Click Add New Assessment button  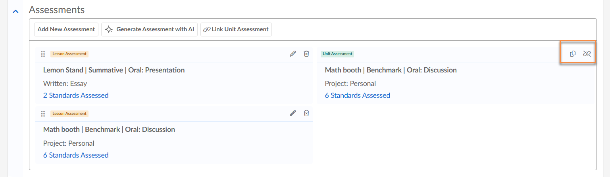pyautogui.click(x=66, y=29)
